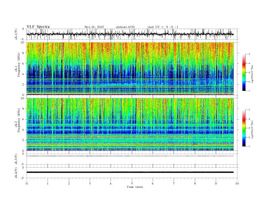Click the "8" tick on the time axis
Image resolution: width=267 pixels, height=206 pixels.
pyautogui.click(x=195, y=183)
